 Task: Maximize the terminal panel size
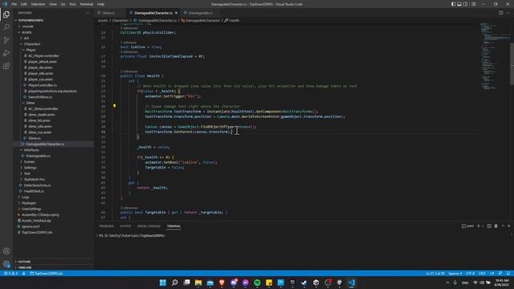[503, 226]
